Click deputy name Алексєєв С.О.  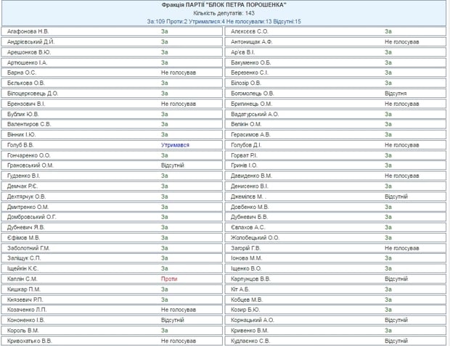point(250,31)
